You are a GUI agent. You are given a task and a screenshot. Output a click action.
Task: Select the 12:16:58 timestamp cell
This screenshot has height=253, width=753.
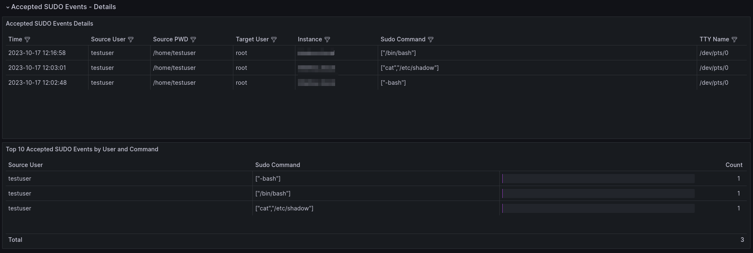tap(37, 53)
